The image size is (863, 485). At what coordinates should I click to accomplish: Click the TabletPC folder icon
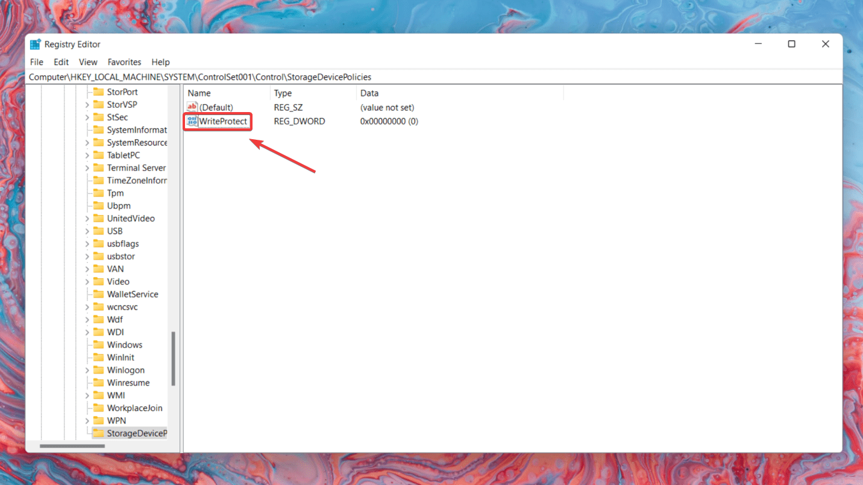pyautogui.click(x=98, y=155)
